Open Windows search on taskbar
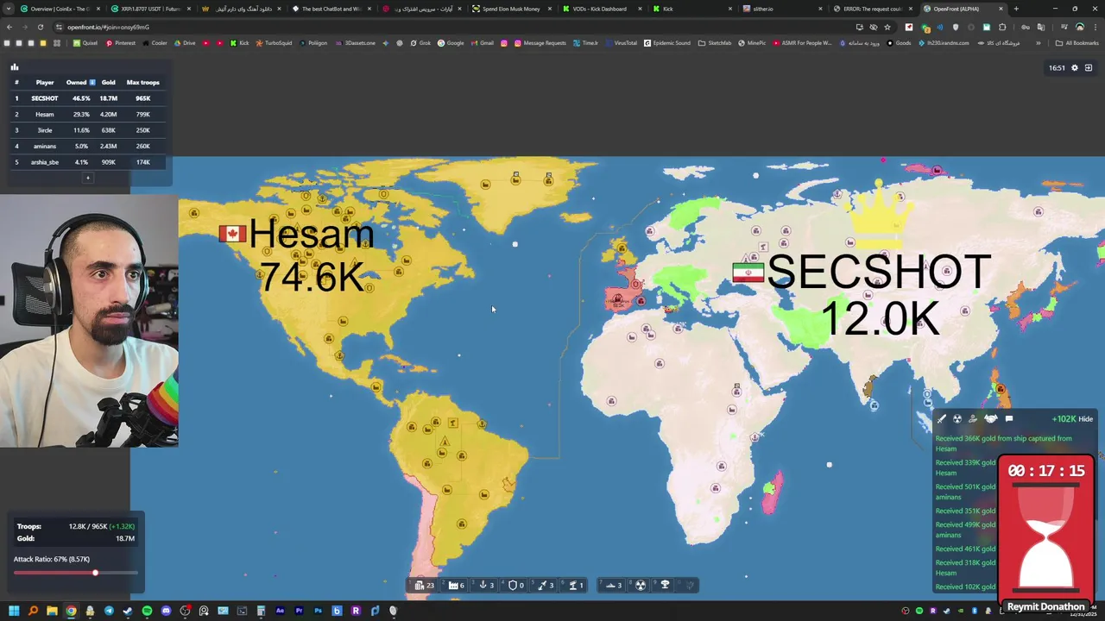Screen dimensions: 1105x621 (x=33, y=611)
